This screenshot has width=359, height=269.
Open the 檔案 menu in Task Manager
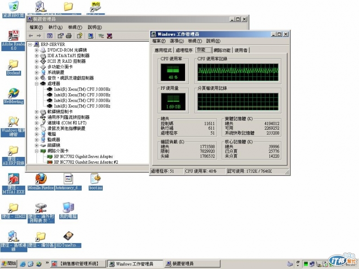pyautogui.click(x=159, y=41)
